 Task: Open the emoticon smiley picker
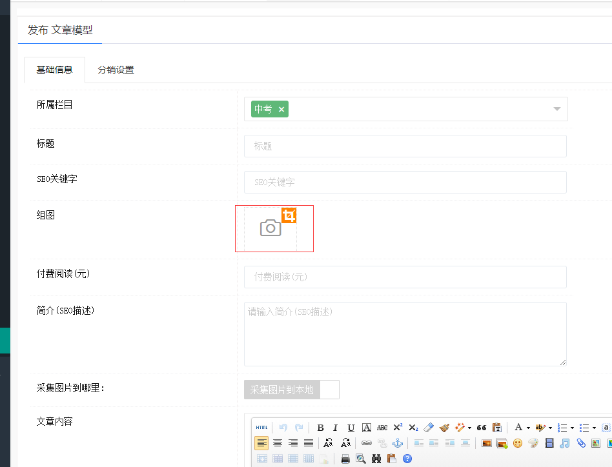(x=518, y=443)
